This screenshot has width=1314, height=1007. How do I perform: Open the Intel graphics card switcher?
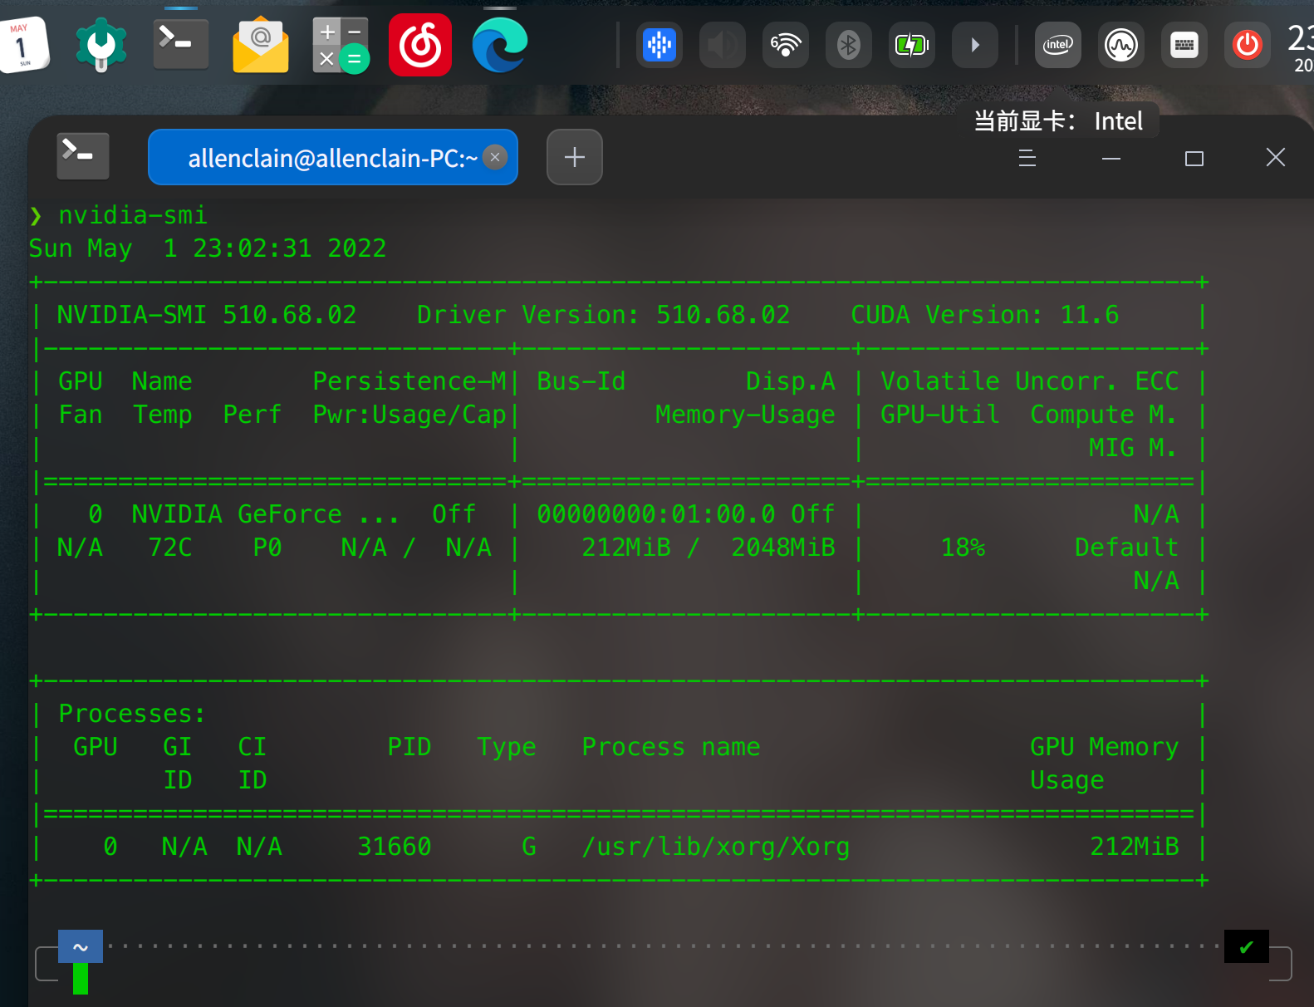click(x=1058, y=45)
